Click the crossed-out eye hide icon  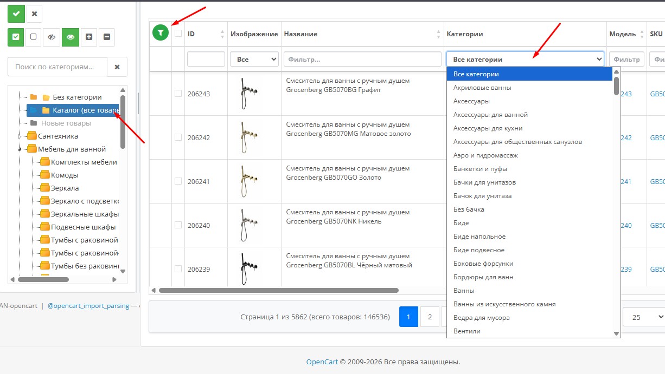52,37
